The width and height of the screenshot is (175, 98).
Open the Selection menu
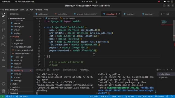tap(14, 10)
